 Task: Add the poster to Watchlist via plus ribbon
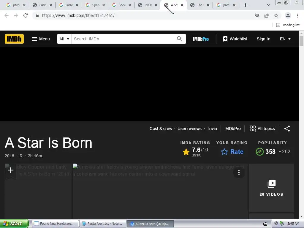pos(10,171)
